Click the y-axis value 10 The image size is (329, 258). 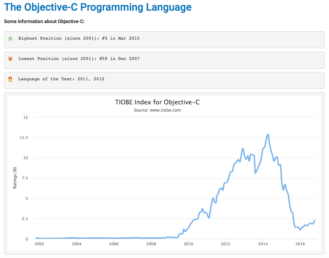tap(26, 158)
